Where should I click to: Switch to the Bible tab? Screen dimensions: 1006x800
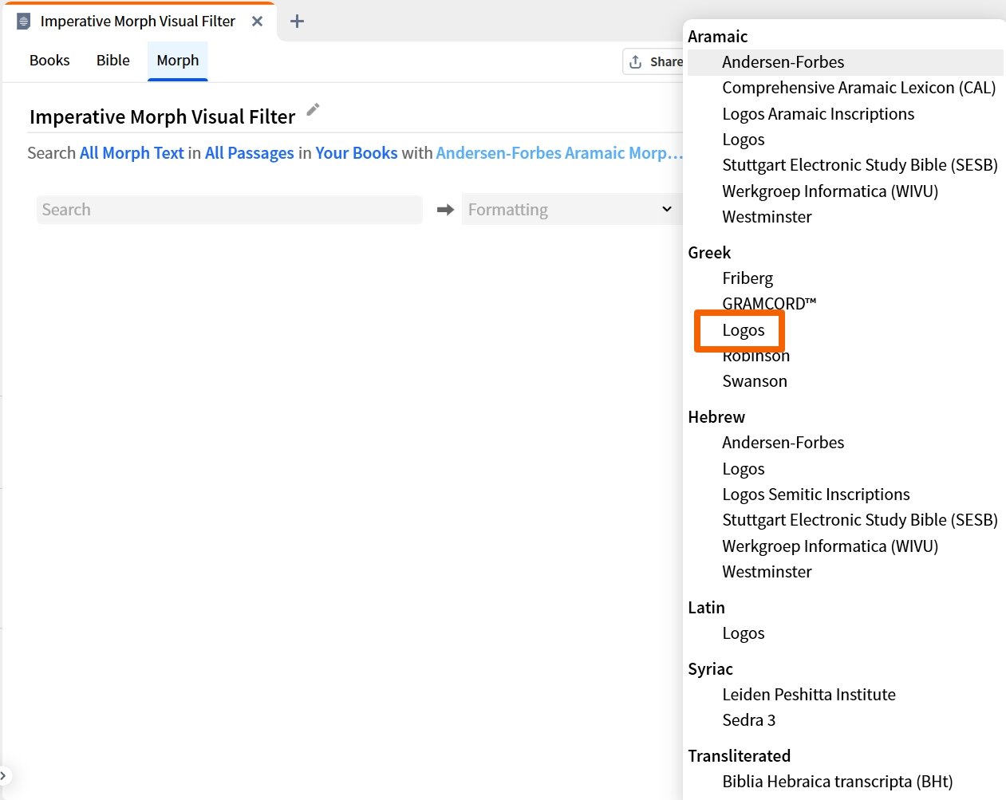113,61
